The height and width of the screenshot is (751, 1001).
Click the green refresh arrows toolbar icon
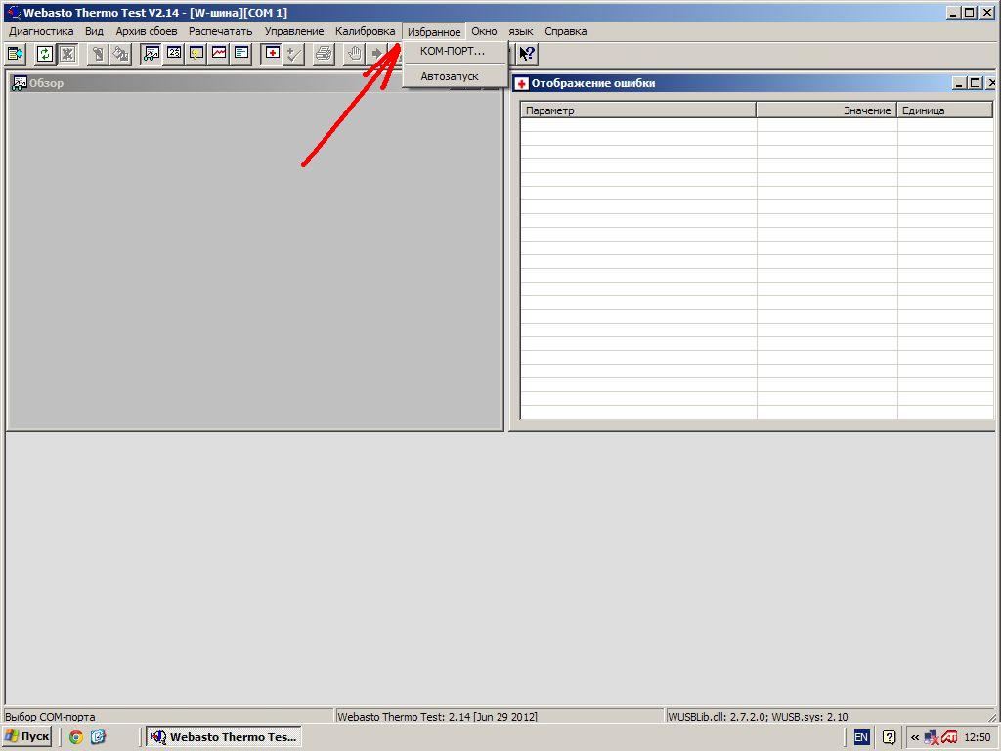(x=44, y=54)
